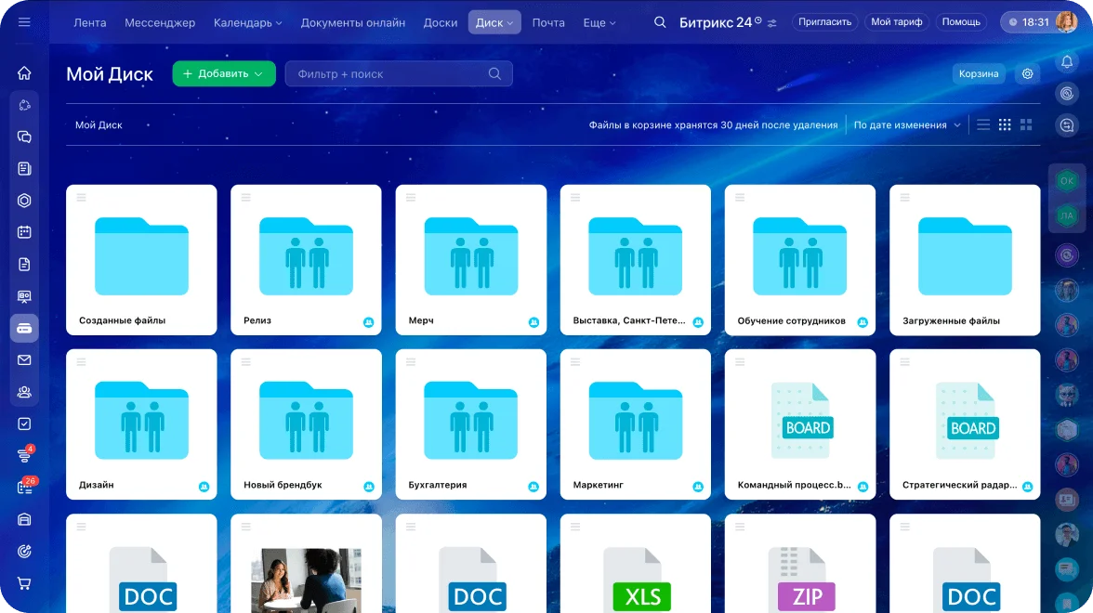Click the Корзина button
The width and height of the screenshot is (1093, 613).
pyautogui.click(x=979, y=73)
